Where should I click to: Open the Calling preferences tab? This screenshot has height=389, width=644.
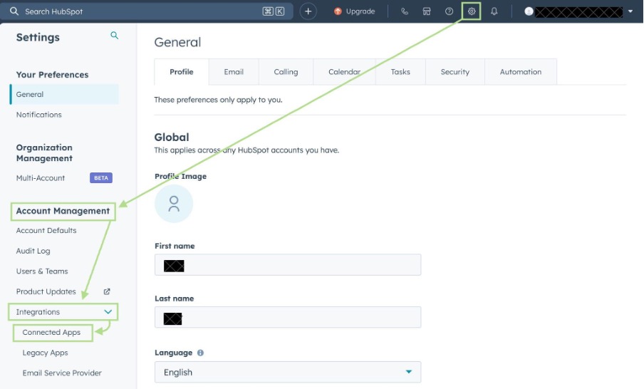click(286, 72)
